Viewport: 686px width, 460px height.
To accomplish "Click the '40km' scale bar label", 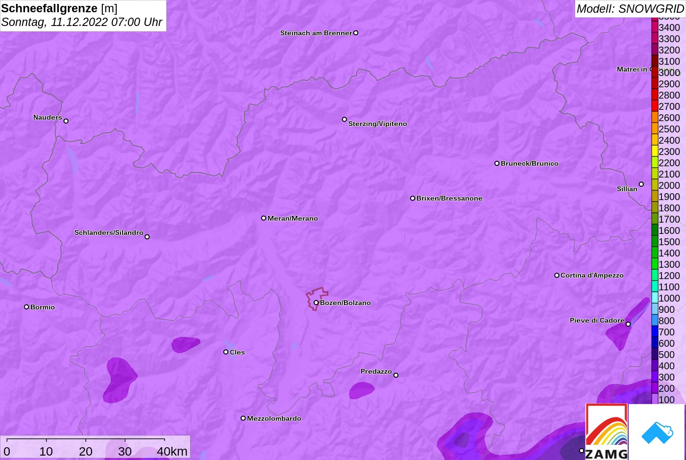I will click(x=172, y=451).
